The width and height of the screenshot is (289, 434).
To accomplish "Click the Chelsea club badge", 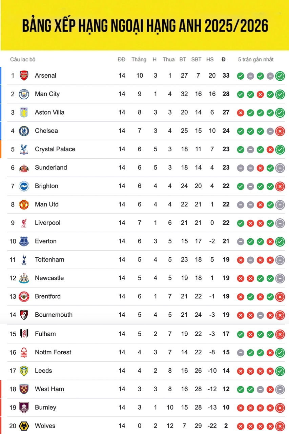I will point(24,131).
